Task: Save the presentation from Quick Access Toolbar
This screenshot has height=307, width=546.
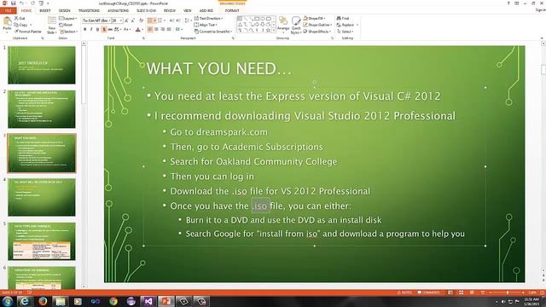Action: click(x=14, y=3)
